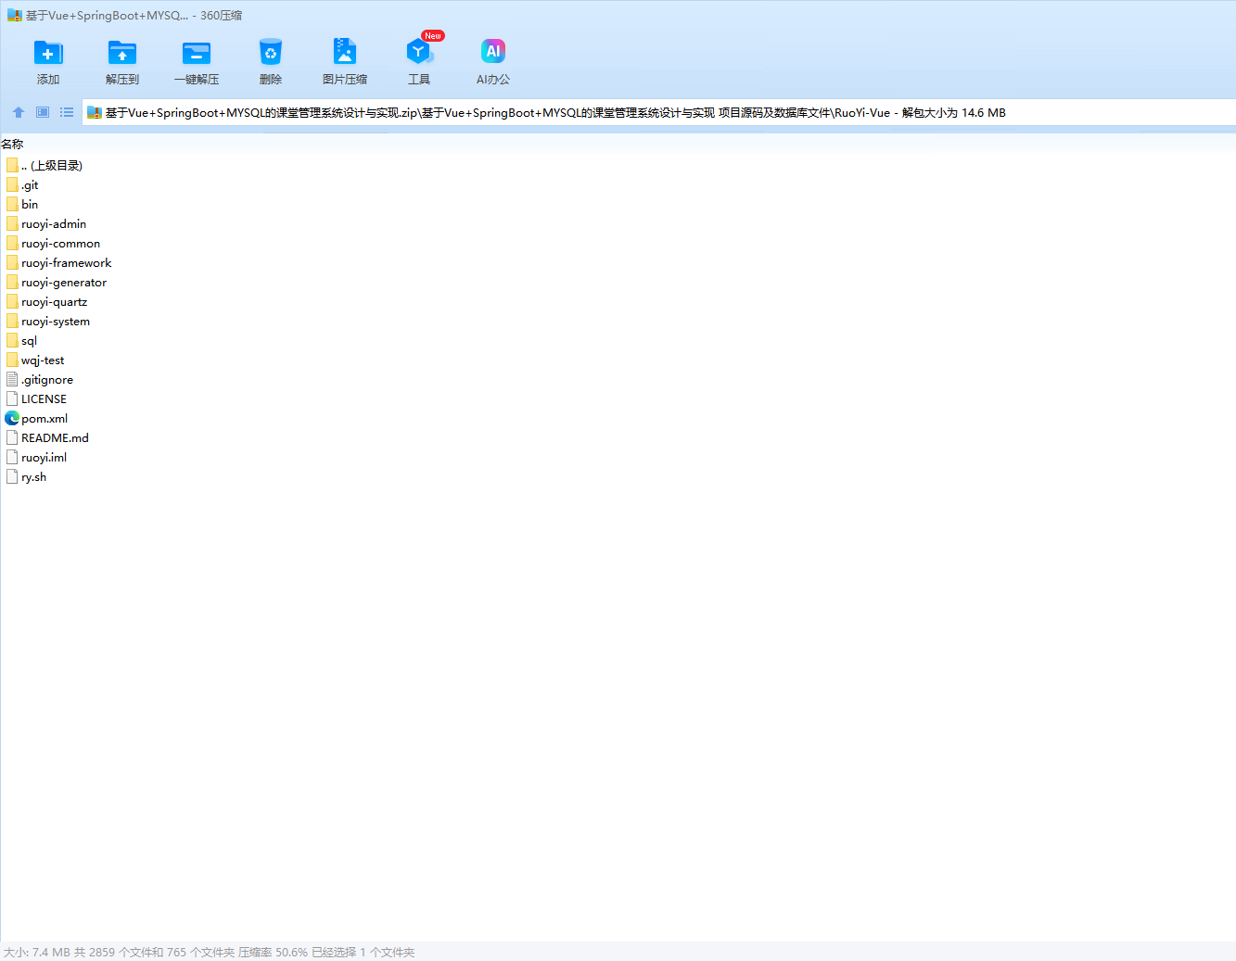Select the ry.sh file
Image resolution: width=1236 pixels, height=961 pixels.
[x=26, y=476]
